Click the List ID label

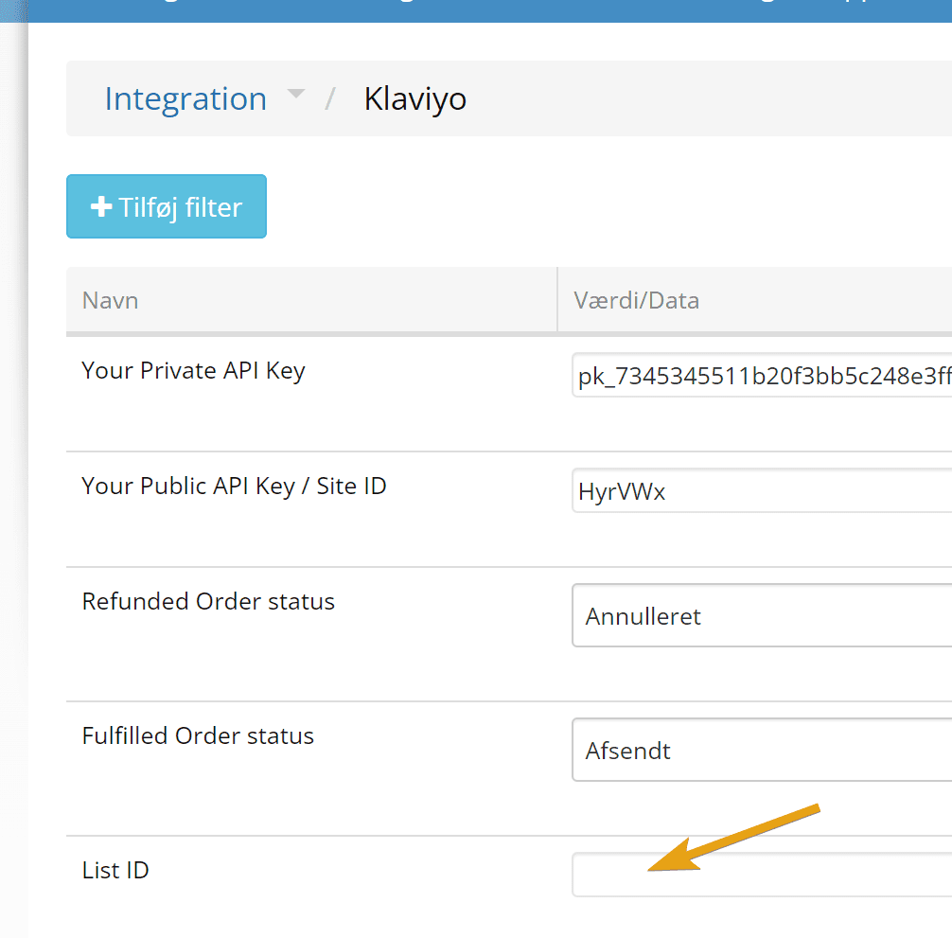click(115, 871)
